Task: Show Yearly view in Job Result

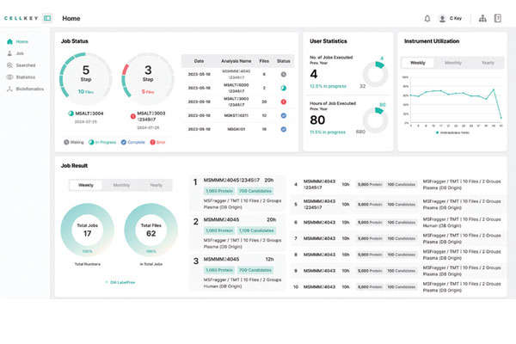Action: 156,185
